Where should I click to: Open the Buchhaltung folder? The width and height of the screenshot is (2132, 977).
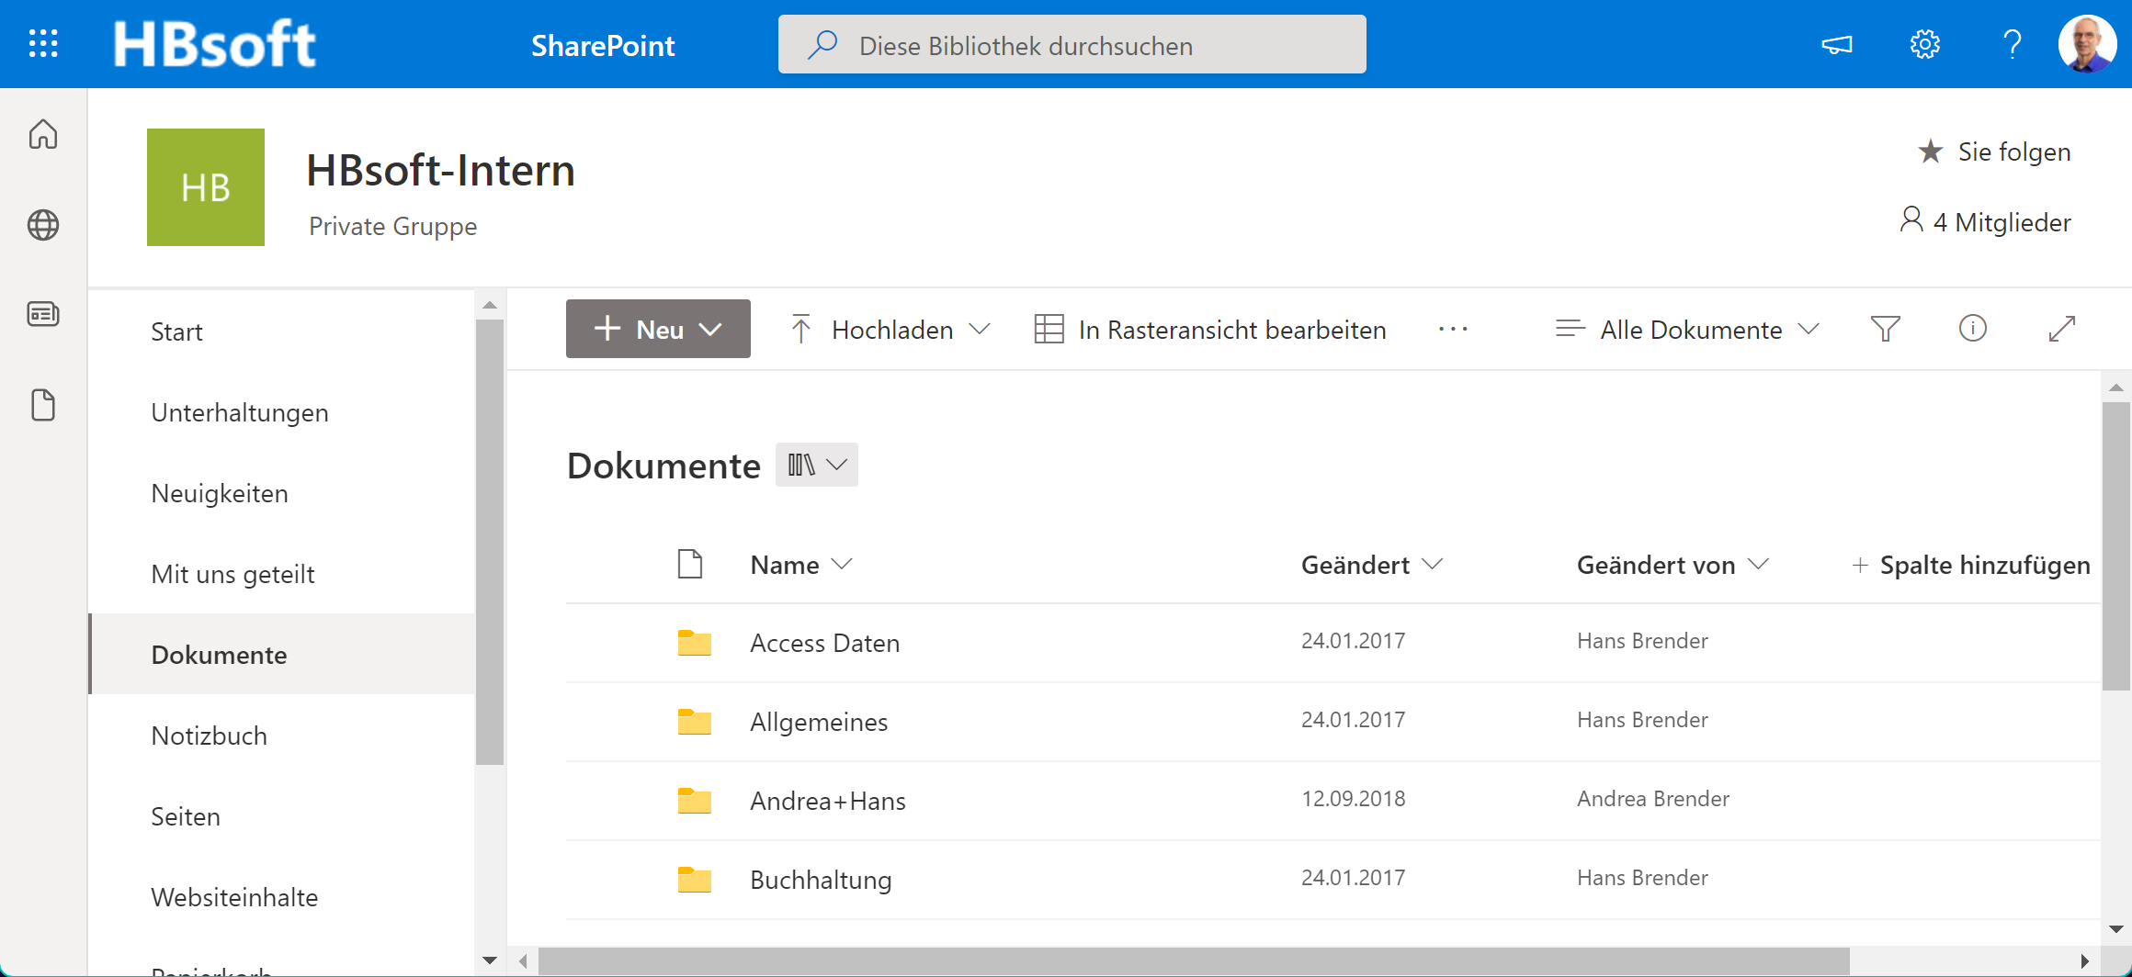(x=821, y=880)
